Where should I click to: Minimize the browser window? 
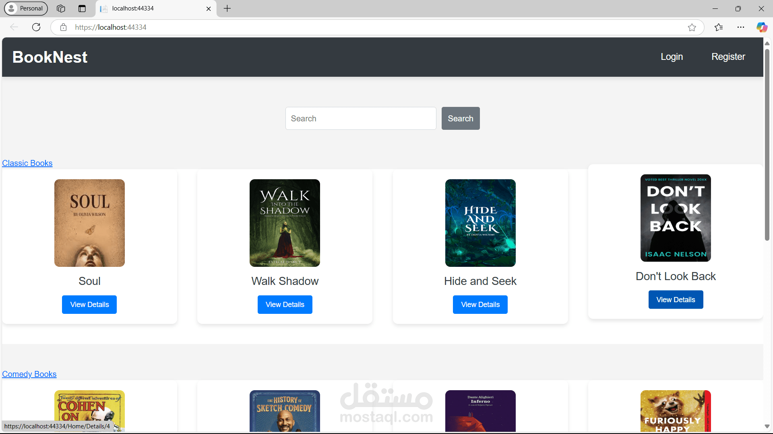point(715,8)
